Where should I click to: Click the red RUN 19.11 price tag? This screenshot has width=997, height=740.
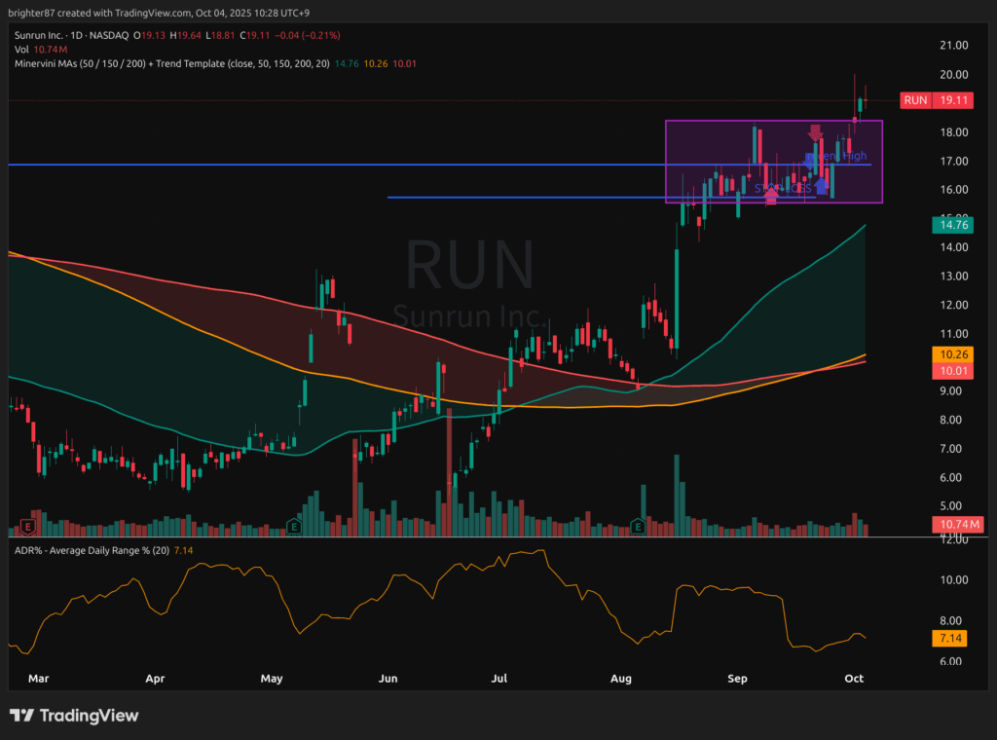pyautogui.click(x=933, y=100)
